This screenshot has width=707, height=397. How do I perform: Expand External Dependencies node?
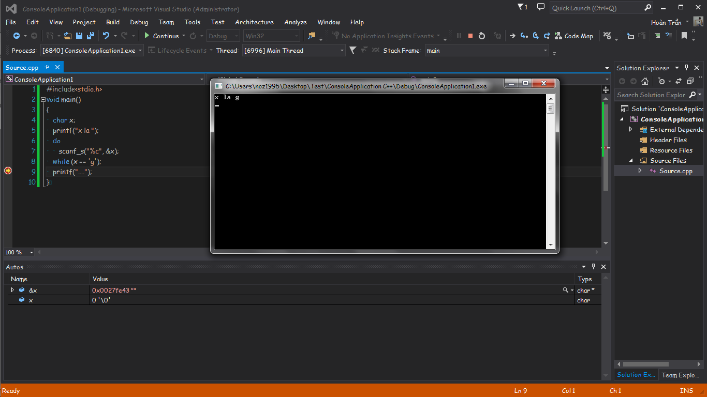[631, 129]
